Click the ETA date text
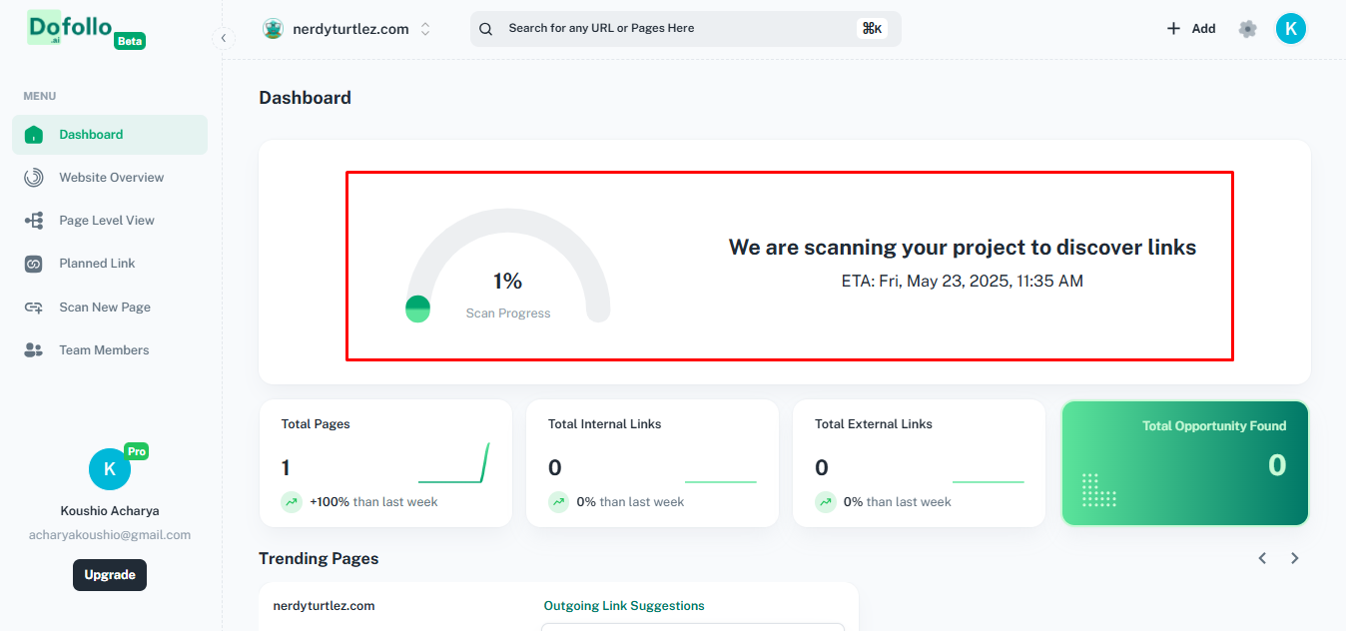1346x631 pixels. pos(963,282)
